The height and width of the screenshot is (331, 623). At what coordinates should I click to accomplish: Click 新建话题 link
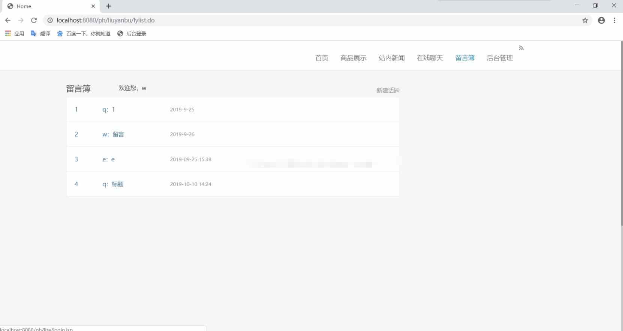(x=388, y=90)
